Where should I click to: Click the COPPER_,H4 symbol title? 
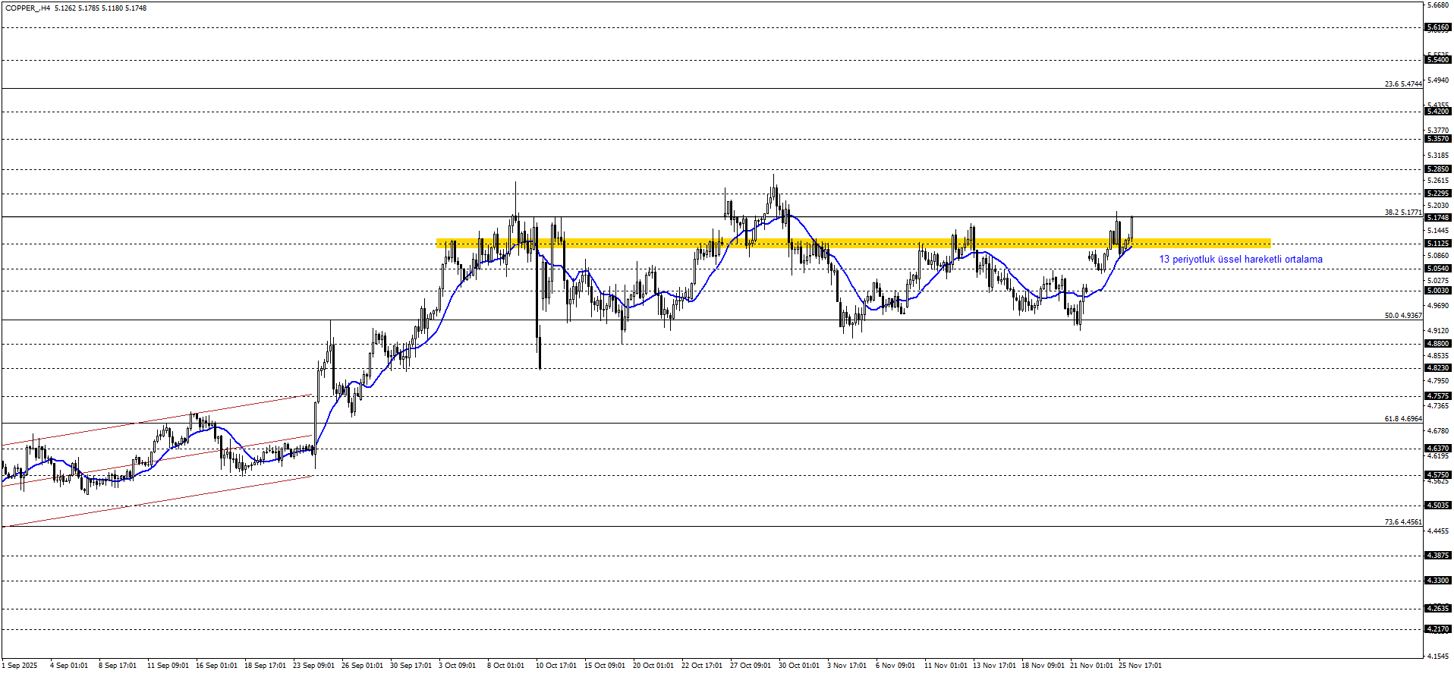coord(28,8)
